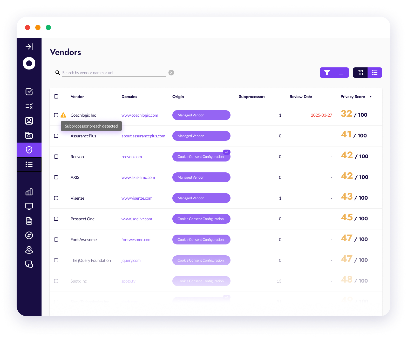Image resolution: width=407 pixels, height=337 pixels.
Task: Open the home circle logo
Action: [x=29, y=63]
